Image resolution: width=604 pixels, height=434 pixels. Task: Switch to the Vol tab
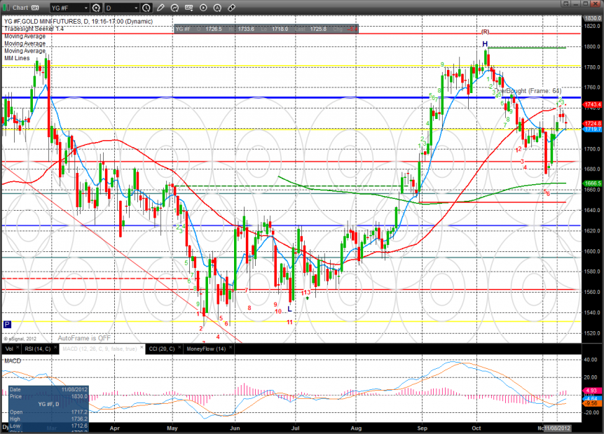9,349
